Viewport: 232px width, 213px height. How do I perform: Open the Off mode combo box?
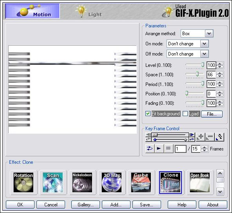[204, 54]
